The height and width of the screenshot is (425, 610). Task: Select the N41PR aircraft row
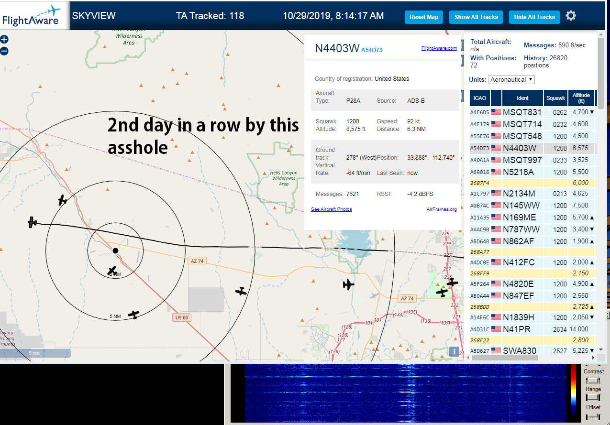tap(532, 329)
